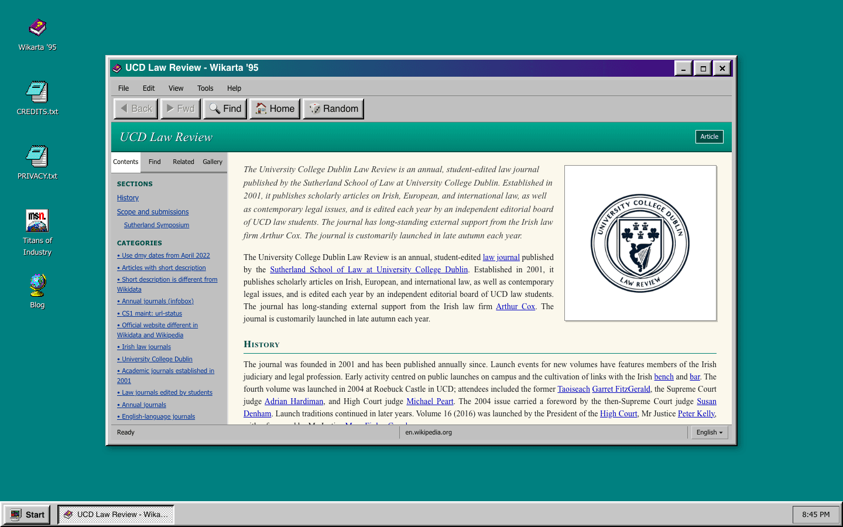
Task: Click the 8:45 PM system clock
Action: (x=816, y=515)
